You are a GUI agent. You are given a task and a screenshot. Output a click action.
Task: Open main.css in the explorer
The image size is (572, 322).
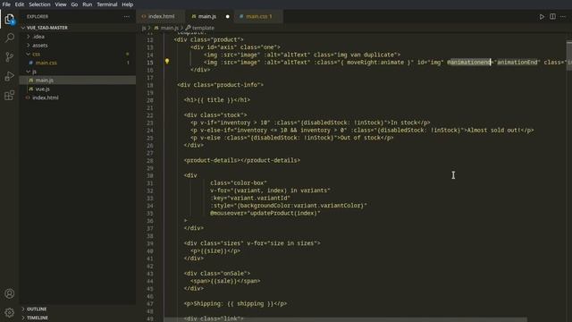tap(78, 63)
